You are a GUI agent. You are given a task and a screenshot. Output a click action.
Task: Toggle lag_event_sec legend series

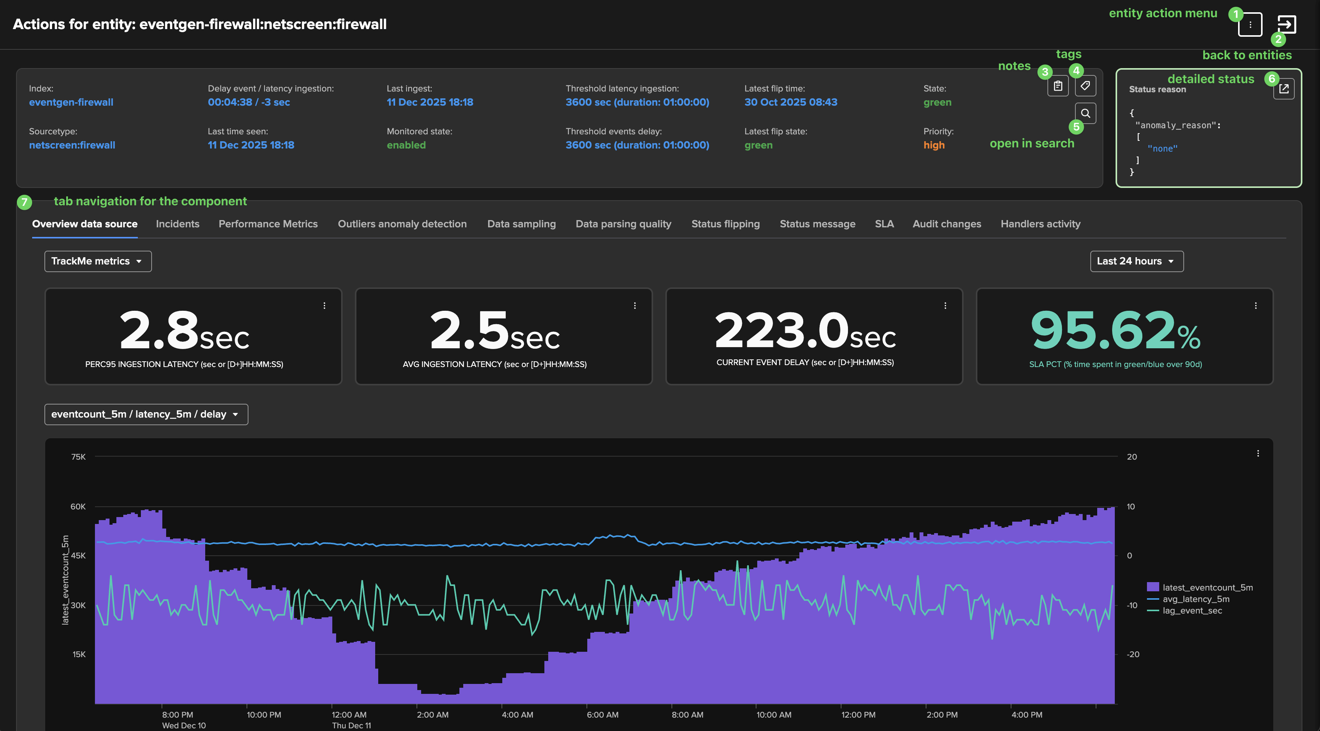pyautogui.click(x=1192, y=610)
